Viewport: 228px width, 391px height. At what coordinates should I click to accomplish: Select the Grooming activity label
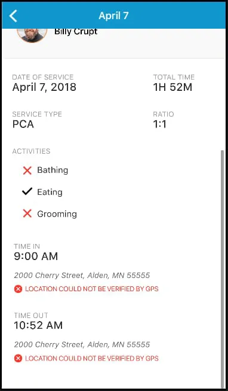click(x=57, y=214)
